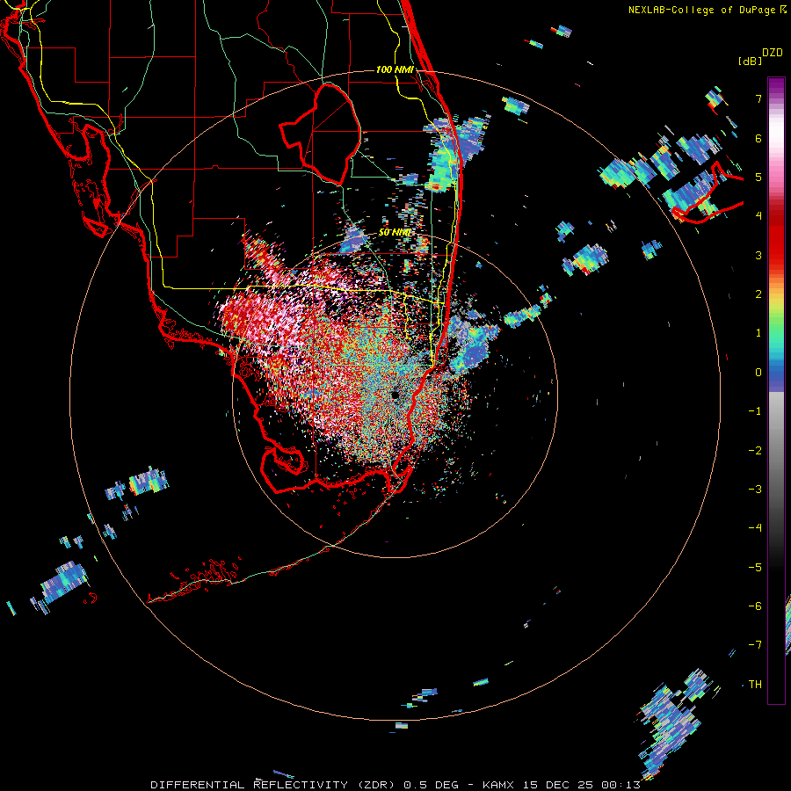Click the 100 NMI range ring label
This screenshot has width=791, height=791.
pos(395,69)
